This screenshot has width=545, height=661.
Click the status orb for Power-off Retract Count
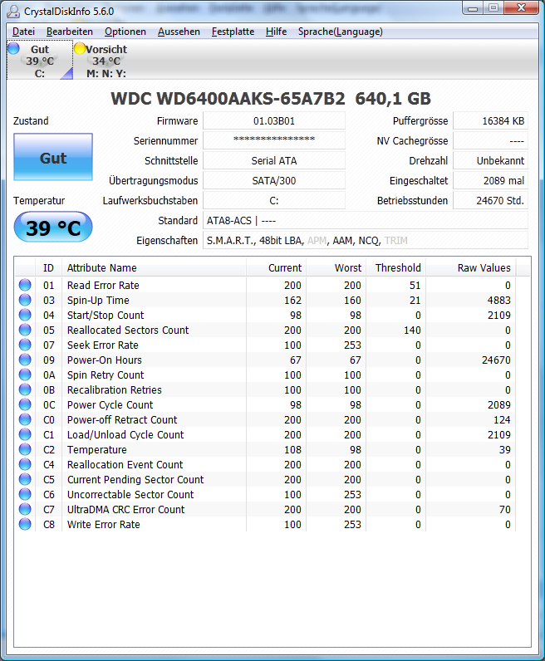pyautogui.click(x=25, y=419)
